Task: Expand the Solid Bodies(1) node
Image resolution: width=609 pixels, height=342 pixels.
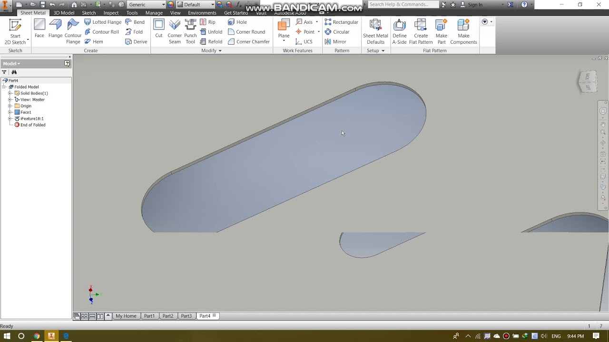Action: (10, 93)
